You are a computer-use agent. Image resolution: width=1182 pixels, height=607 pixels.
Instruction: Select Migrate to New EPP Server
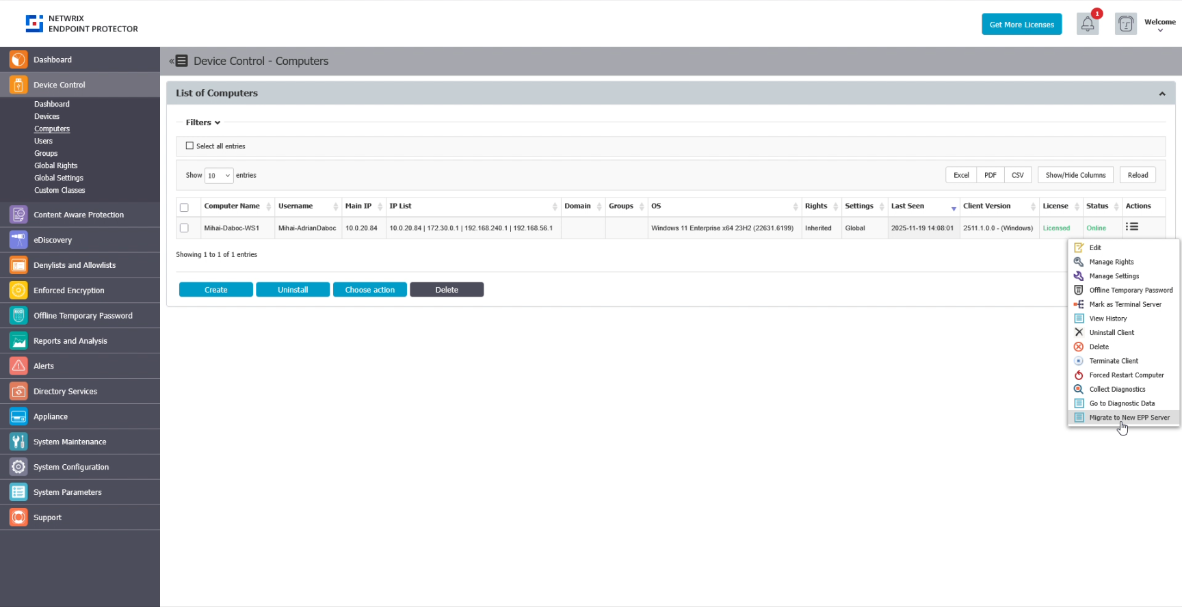tap(1129, 418)
